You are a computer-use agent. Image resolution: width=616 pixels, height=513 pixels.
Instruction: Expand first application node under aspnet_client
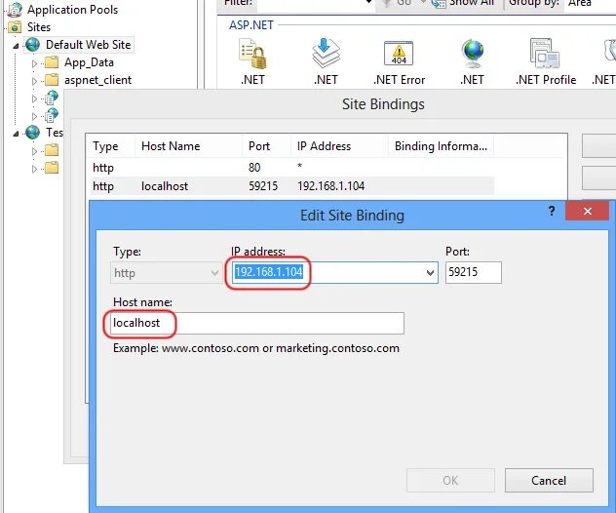tap(34, 99)
